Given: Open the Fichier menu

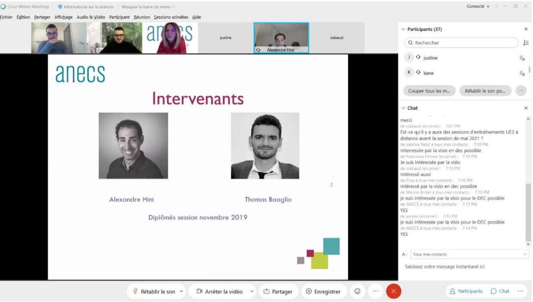Looking at the screenshot, I should (6, 17).
